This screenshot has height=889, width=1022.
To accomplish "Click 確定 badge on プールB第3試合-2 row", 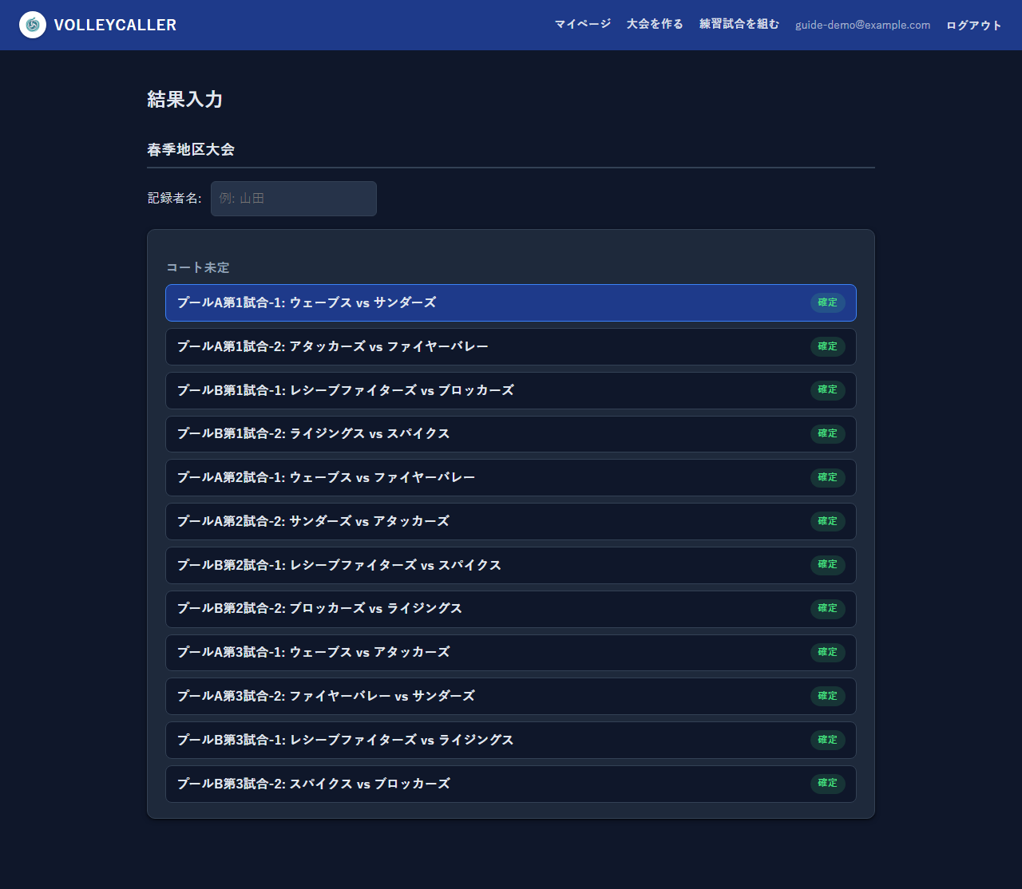I will click(828, 784).
